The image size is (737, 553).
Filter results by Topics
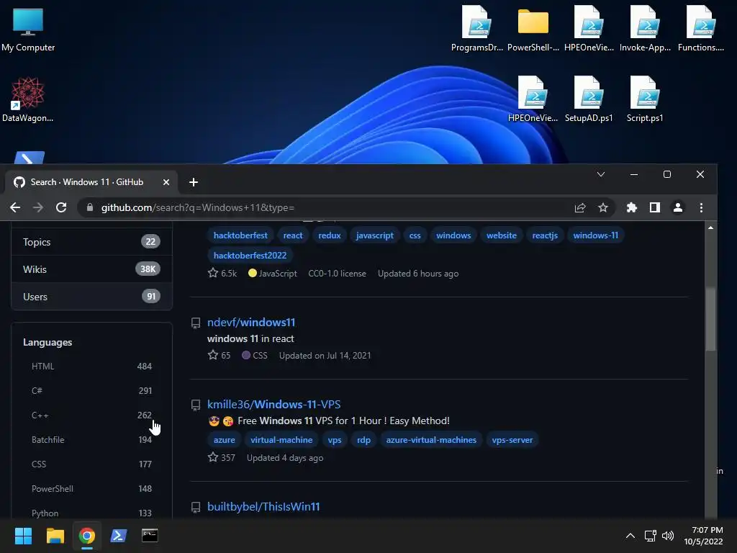pos(91,242)
